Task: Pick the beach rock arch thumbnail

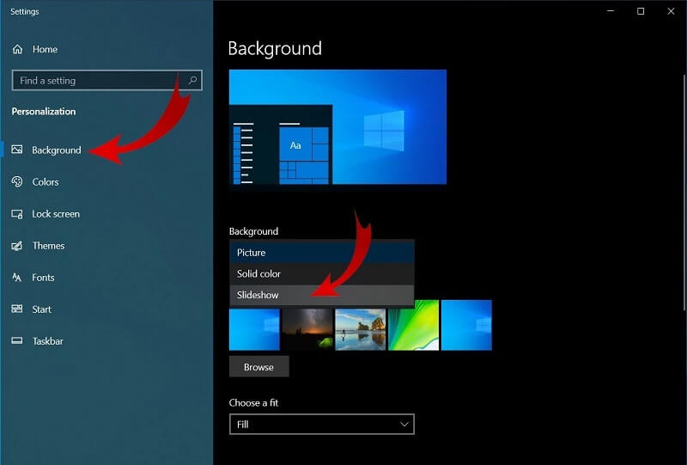Action: [360, 325]
